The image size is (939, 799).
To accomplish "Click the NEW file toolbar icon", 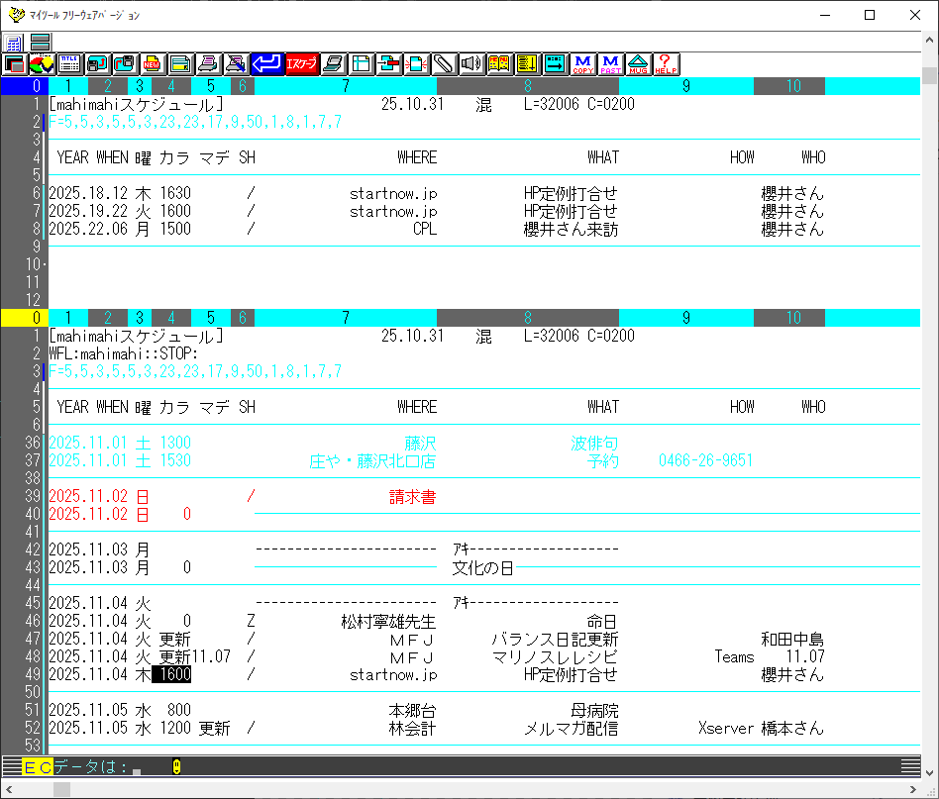I will click(x=153, y=64).
